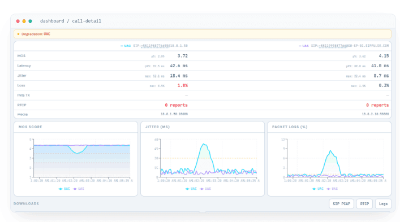Click the UAS media address 10.0.2.10 value
This screenshot has height=222, width=400.
(375, 114)
